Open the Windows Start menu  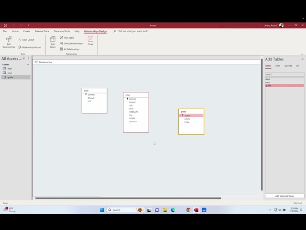[x=102, y=210]
